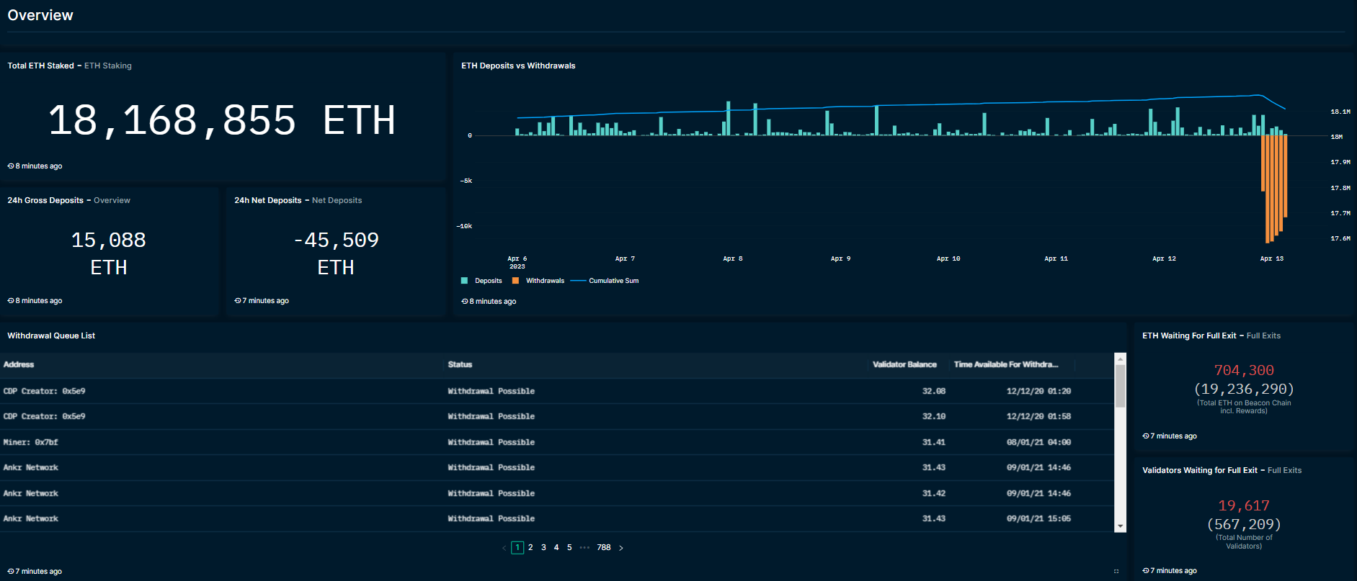
Task: Click the Overview dashboard heading
Action: [40, 15]
